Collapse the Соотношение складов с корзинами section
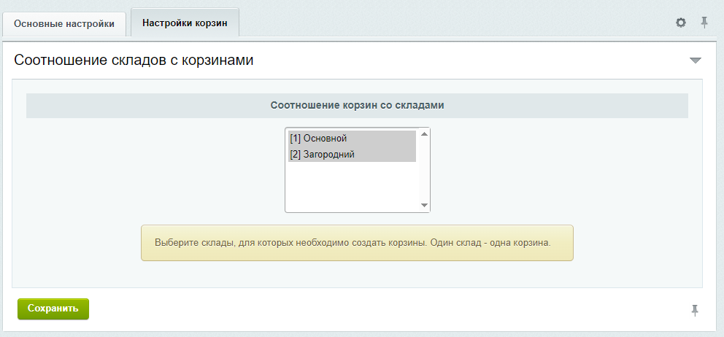The height and width of the screenshot is (337, 724). point(695,61)
